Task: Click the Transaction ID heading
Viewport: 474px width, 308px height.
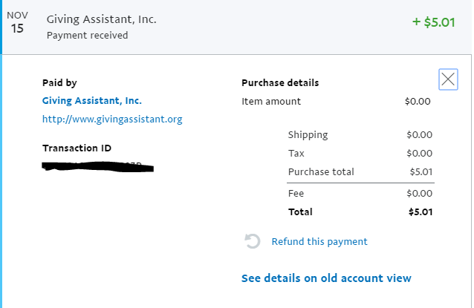Action: [77, 148]
